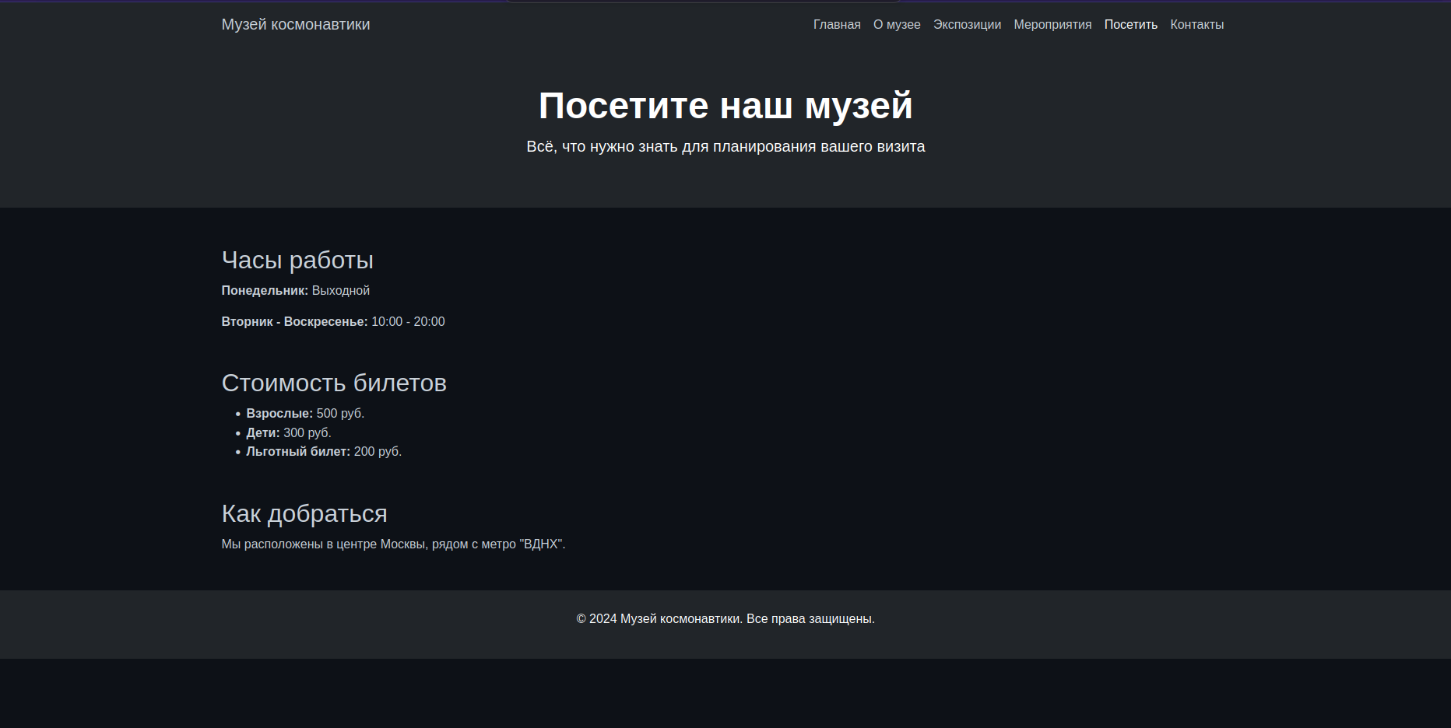This screenshot has height=728, width=1451.
Task: Open the 'Мероприятия' nav item
Action: 1052,25
